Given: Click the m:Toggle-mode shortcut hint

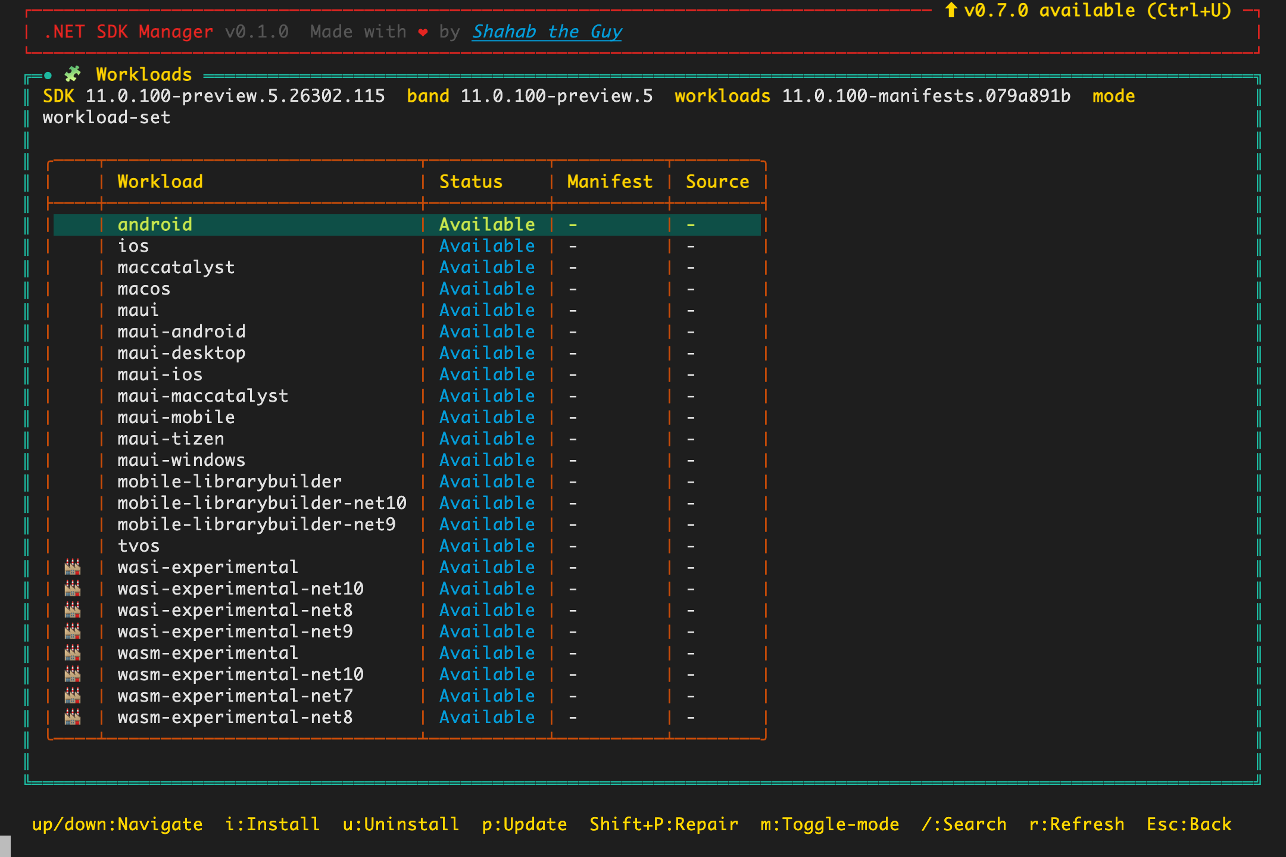Looking at the screenshot, I should (830, 824).
